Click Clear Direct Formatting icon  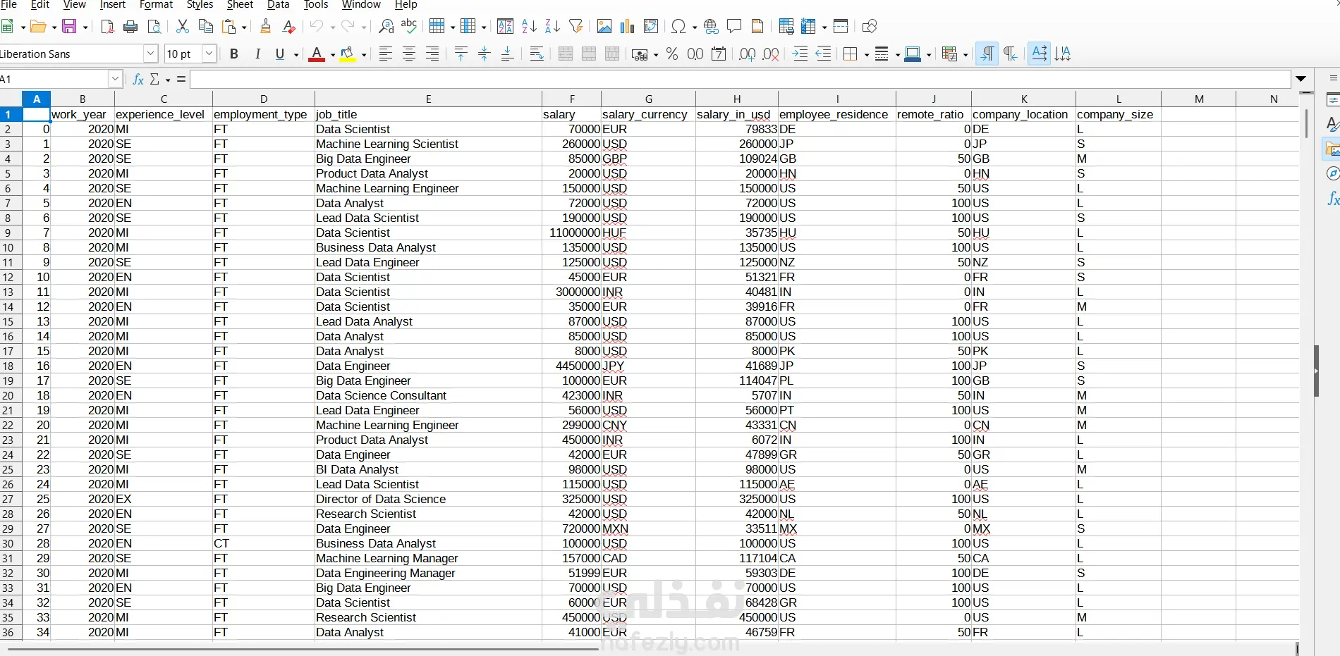tap(289, 27)
